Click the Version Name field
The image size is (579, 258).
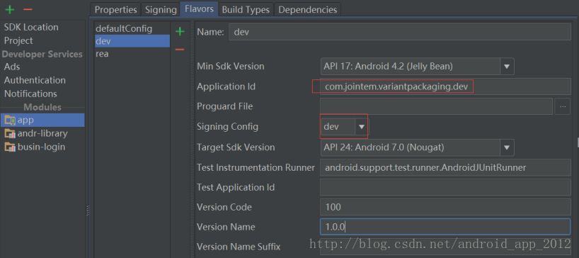click(x=445, y=227)
